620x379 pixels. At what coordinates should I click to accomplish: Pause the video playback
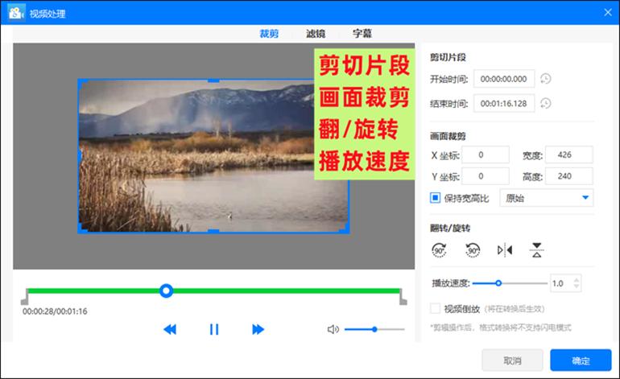(214, 329)
